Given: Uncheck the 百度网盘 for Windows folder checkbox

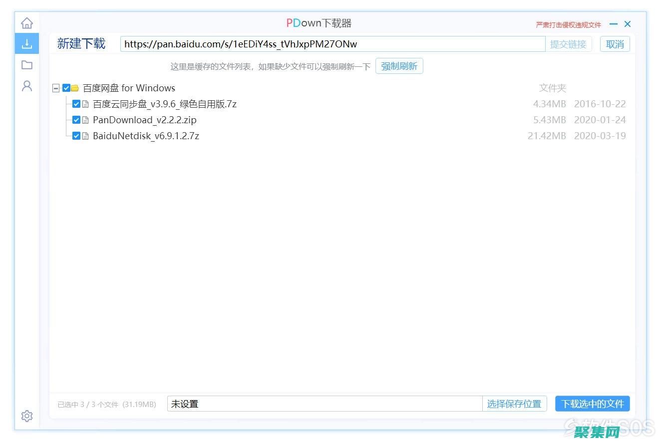Looking at the screenshot, I should click(x=65, y=87).
